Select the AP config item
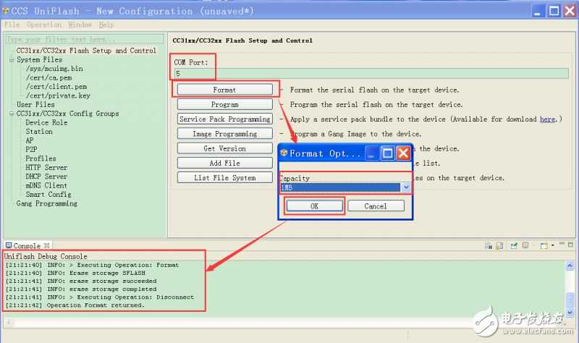 (30, 140)
